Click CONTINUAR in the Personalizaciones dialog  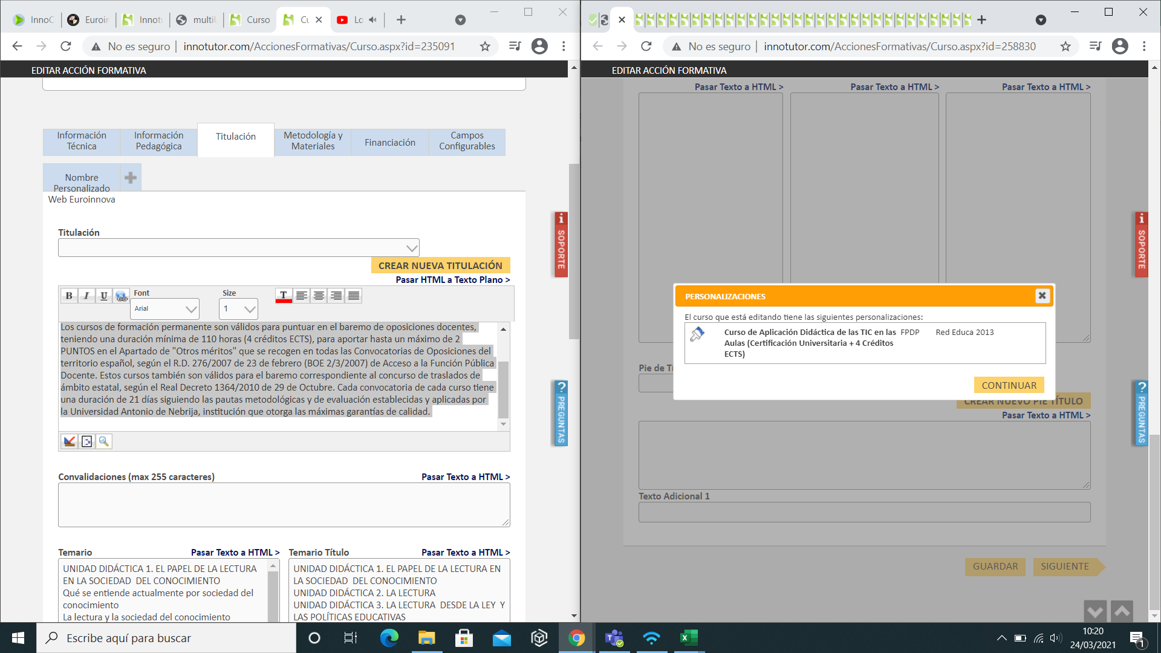pos(1009,385)
